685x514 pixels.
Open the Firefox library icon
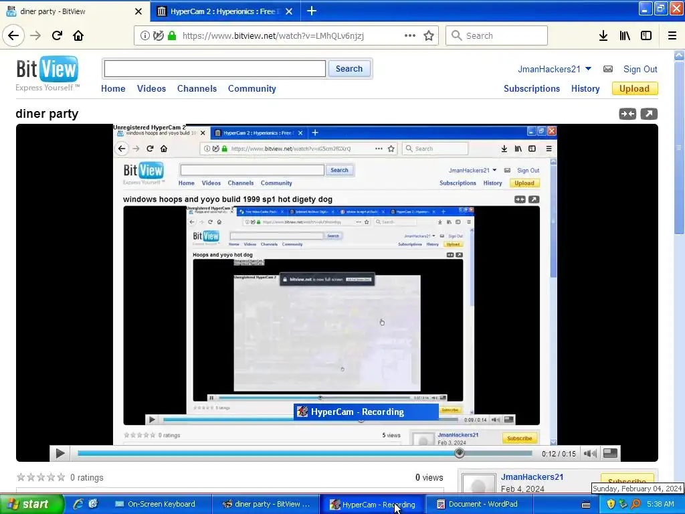tap(625, 35)
